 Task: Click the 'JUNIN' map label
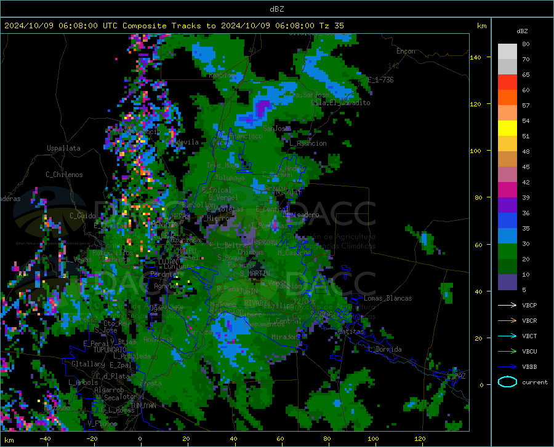(248, 291)
